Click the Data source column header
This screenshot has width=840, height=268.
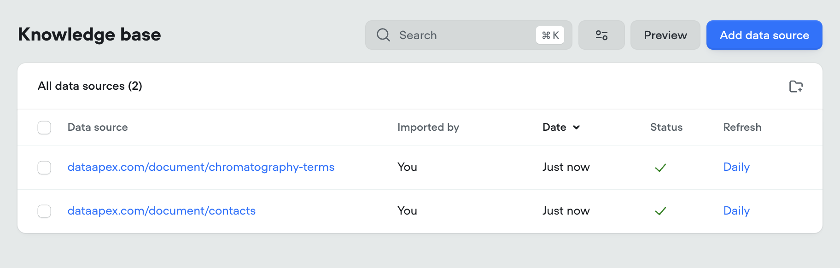coord(98,127)
